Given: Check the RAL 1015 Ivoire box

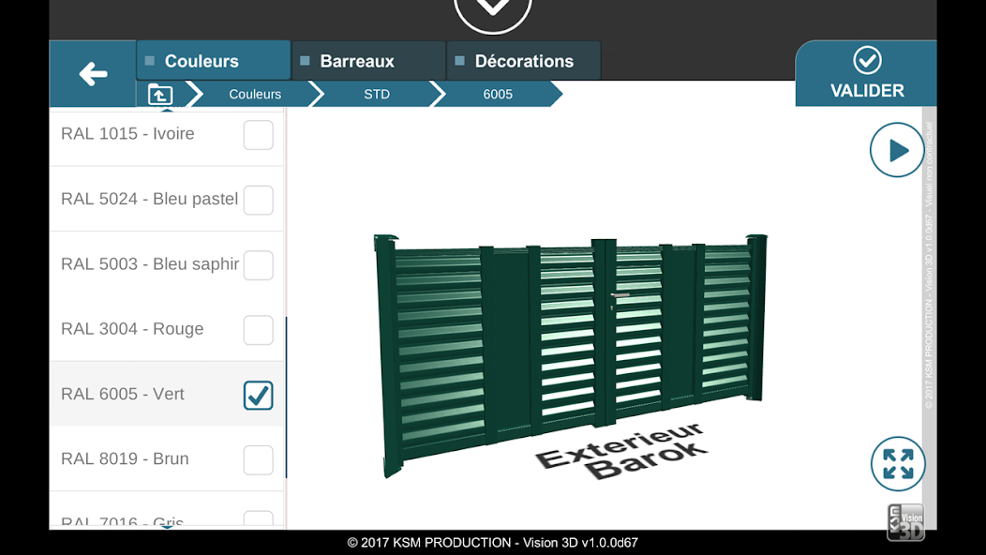Looking at the screenshot, I should click(258, 135).
